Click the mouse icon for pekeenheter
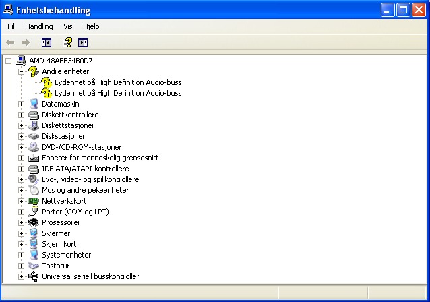The height and width of the screenshot is (302, 430). tap(34, 190)
